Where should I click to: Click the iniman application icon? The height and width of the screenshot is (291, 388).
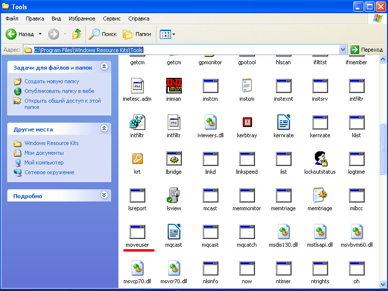click(x=174, y=86)
